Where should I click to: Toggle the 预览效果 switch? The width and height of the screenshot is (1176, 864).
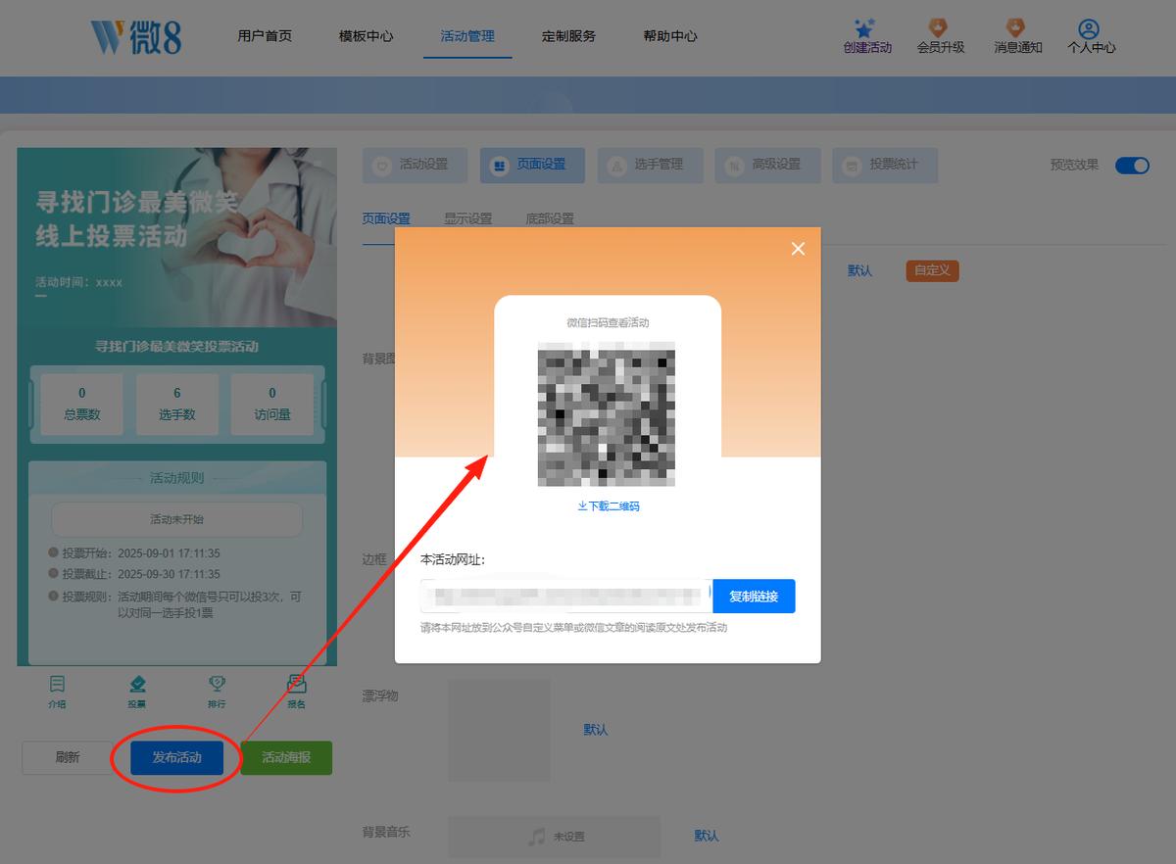[1132, 165]
